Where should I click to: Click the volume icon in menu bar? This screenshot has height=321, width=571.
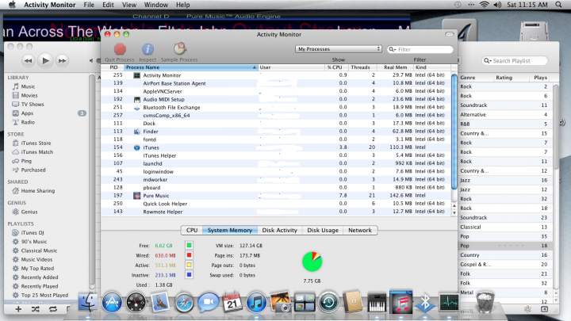[x=497, y=5]
